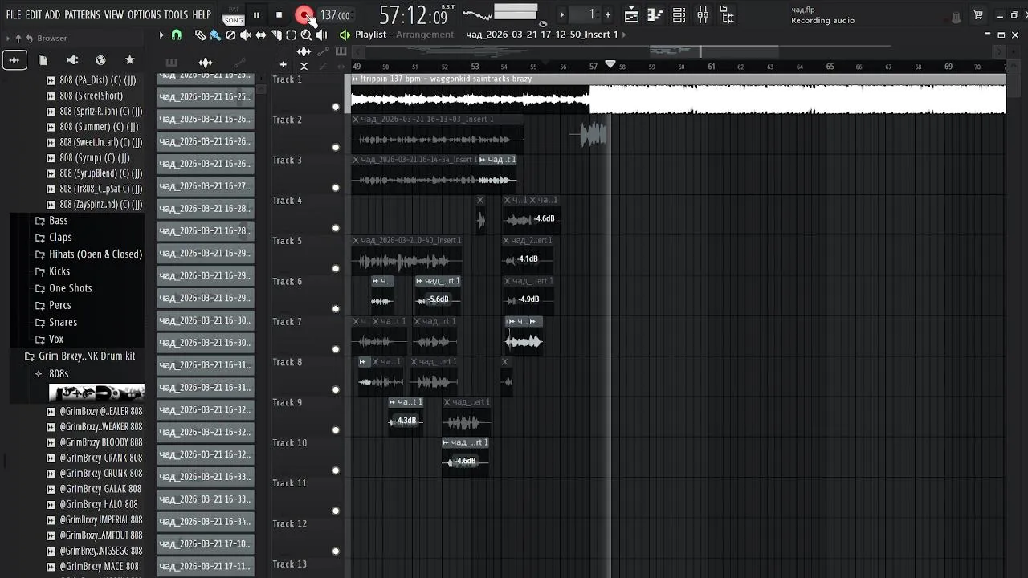The width and height of the screenshot is (1028, 578).
Task: Stop playback with the stop button
Action: 279,14
